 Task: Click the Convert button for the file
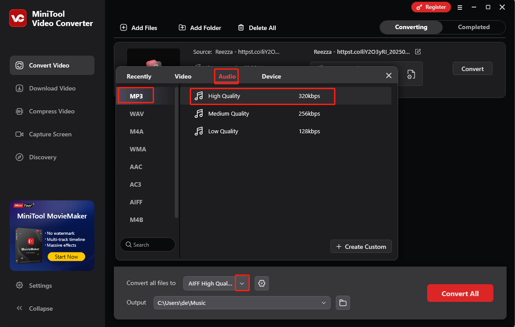[472, 68]
